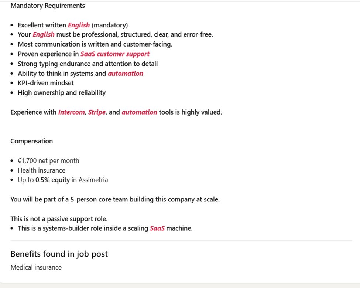Click 'Medical insurance' benefit text
Image resolution: width=360 pixels, height=288 pixels.
pos(36,267)
